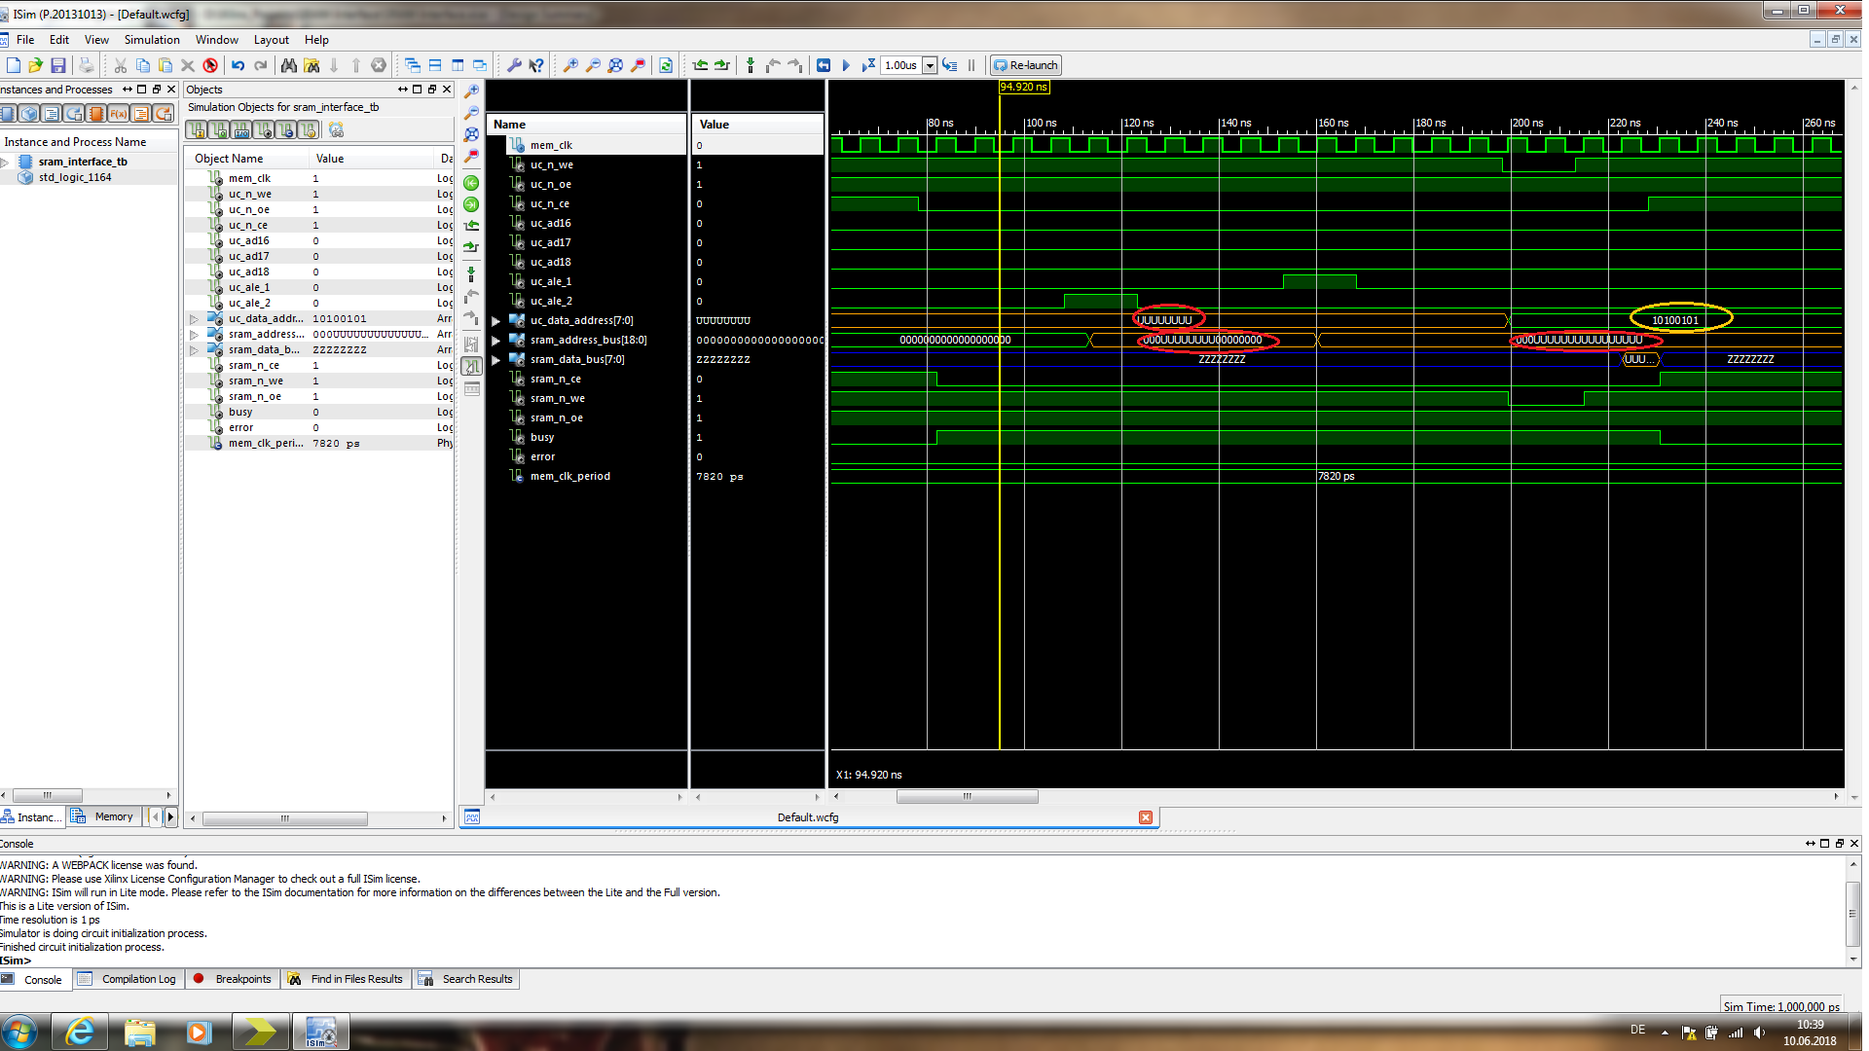Image resolution: width=1869 pixels, height=1051 pixels.
Task: Expand sram_address_bus[18:0] bus in waveform
Action: pyautogui.click(x=496, y=340)
